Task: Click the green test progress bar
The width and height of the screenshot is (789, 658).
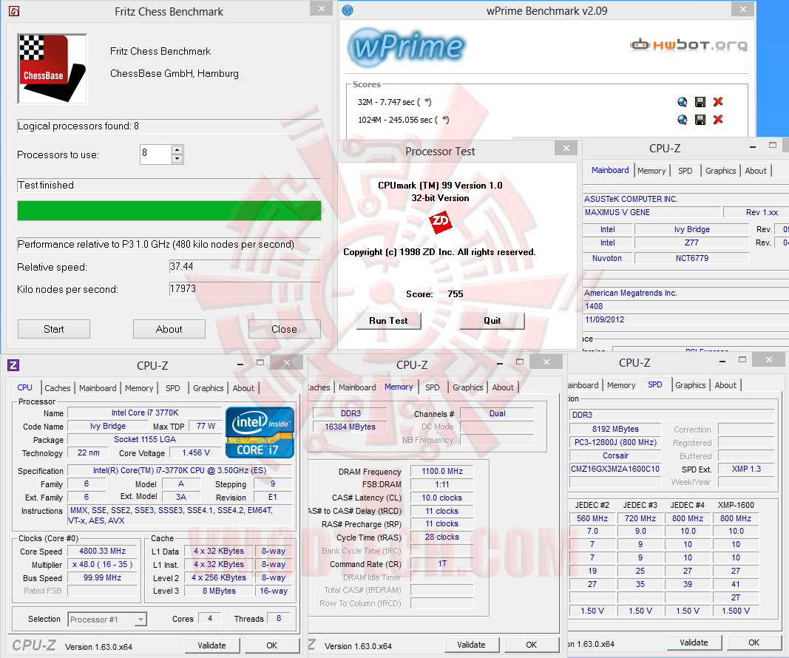Action: (x=169, y=211)
